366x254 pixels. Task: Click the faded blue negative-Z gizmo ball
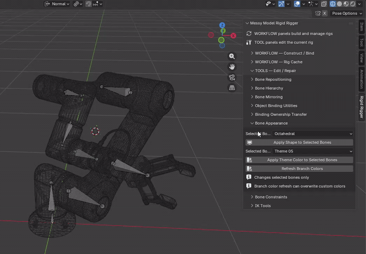pyautogui.click(x=222, y=46)
